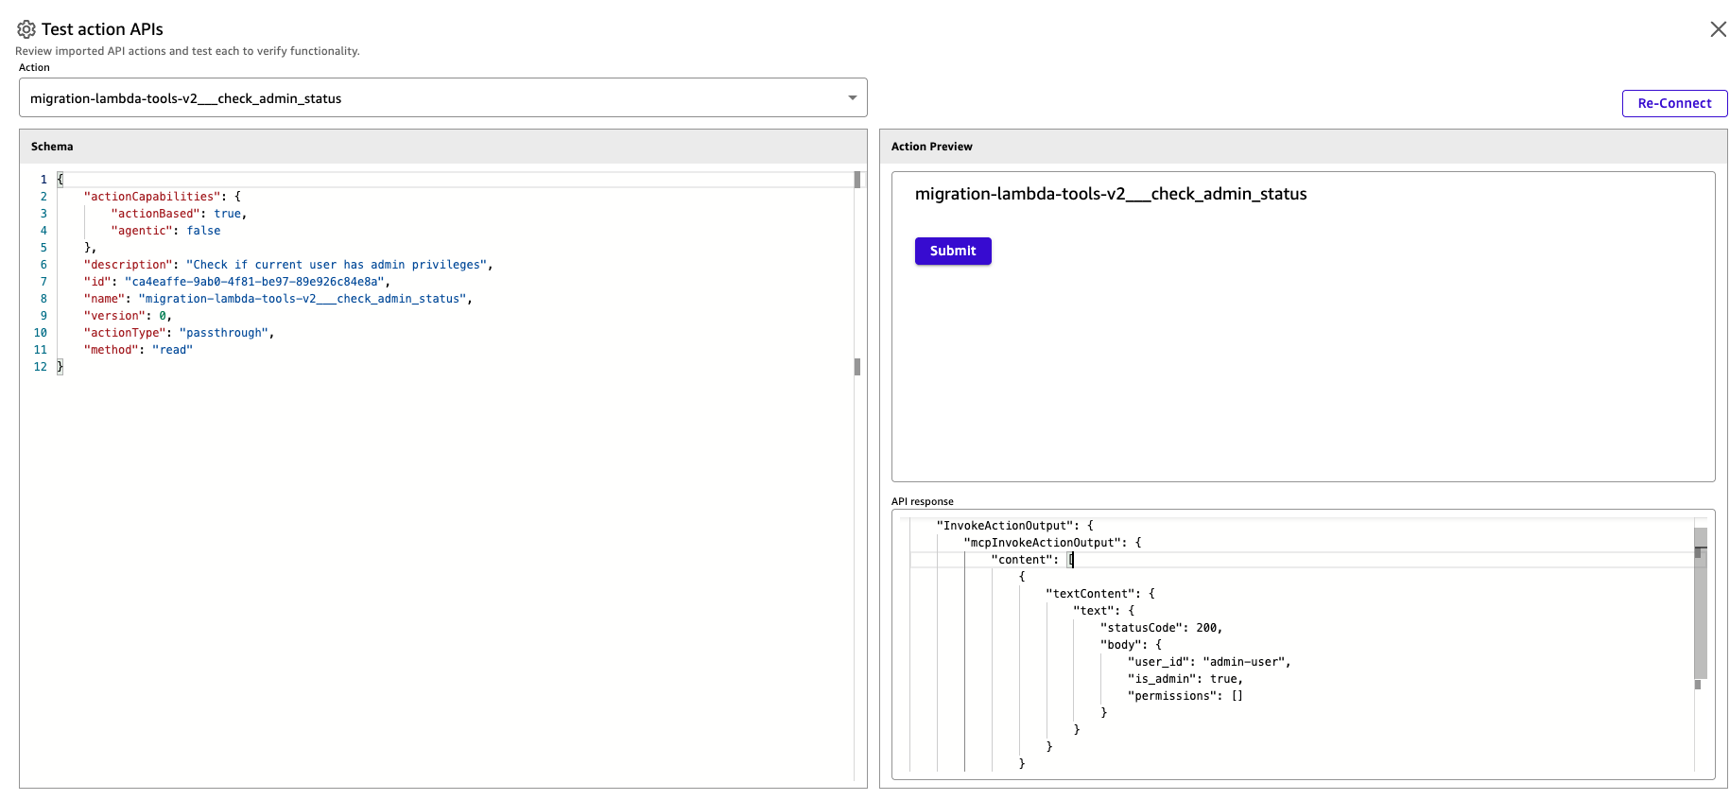Click the API response vertical scrollbar thumb
Viewport: 1730px width, 800px height.
pos(1701,603)
